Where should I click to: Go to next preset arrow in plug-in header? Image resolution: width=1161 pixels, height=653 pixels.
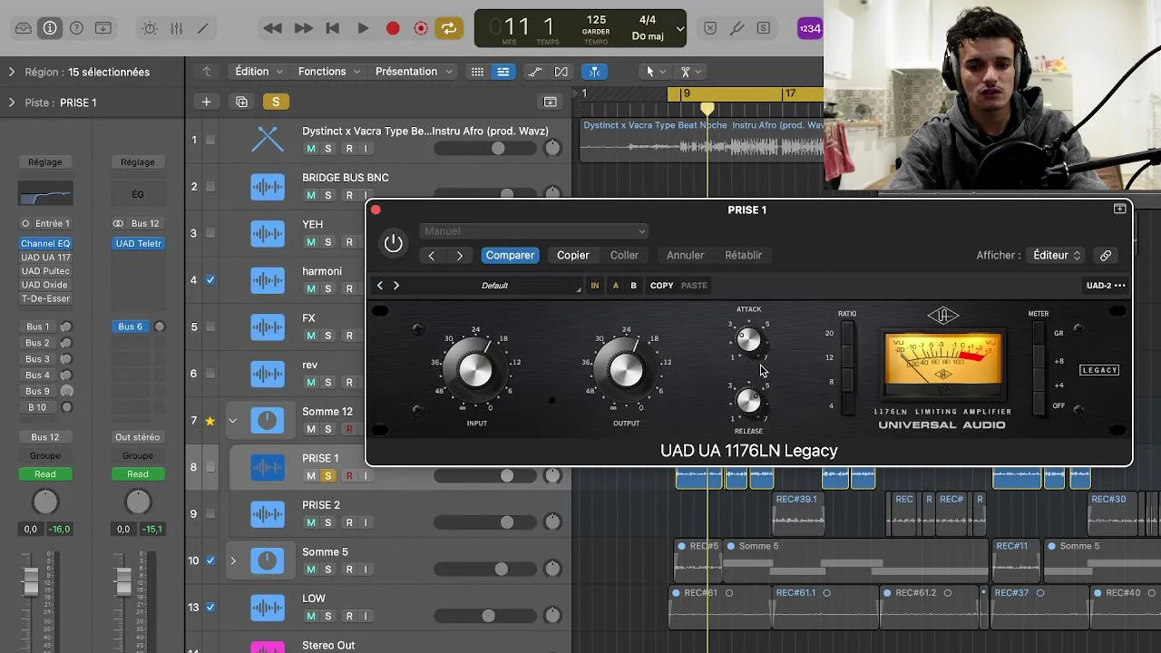tap(460, 256)
